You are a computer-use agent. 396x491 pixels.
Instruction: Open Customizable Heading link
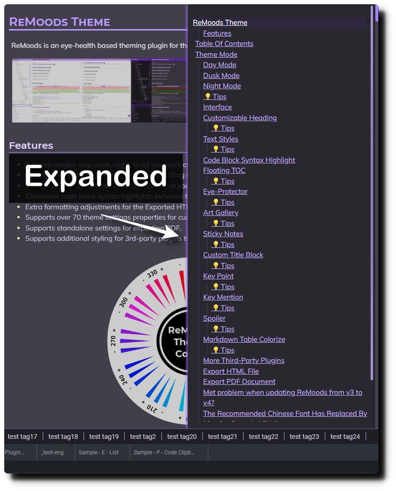[x=240, y=118]
